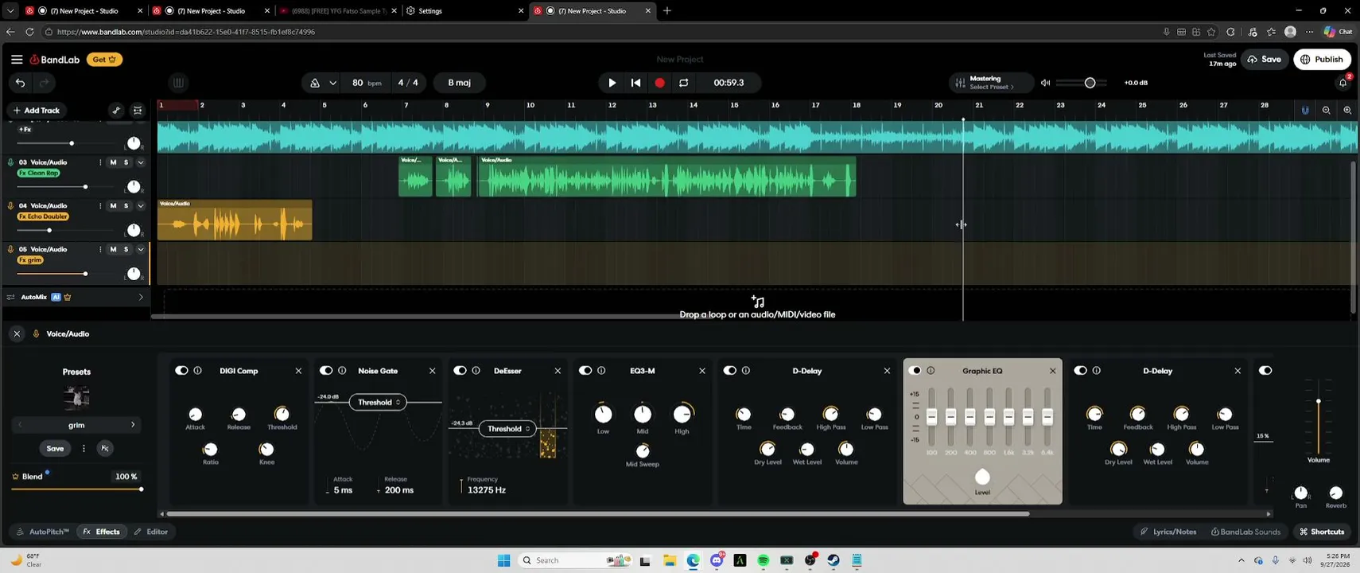Open the Editor tab
Screen dimensions: 1360x573
click(151, 532)
